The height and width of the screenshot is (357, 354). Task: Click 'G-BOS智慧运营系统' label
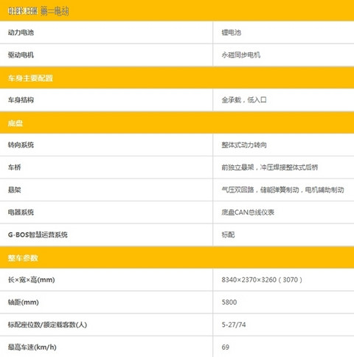coord(38,235)
